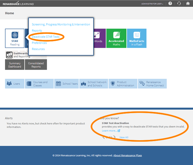
Task: Select Screening, Progress Monitoring & Intervention
Action: [61, 24]
